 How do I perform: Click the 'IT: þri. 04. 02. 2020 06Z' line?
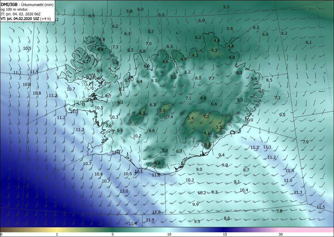[x=20, y=14]
